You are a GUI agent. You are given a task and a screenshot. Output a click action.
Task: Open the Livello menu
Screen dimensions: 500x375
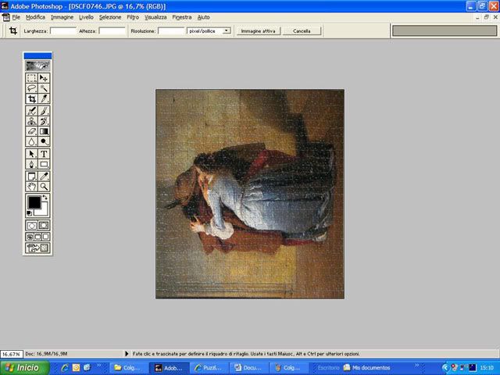click(86, 17)
